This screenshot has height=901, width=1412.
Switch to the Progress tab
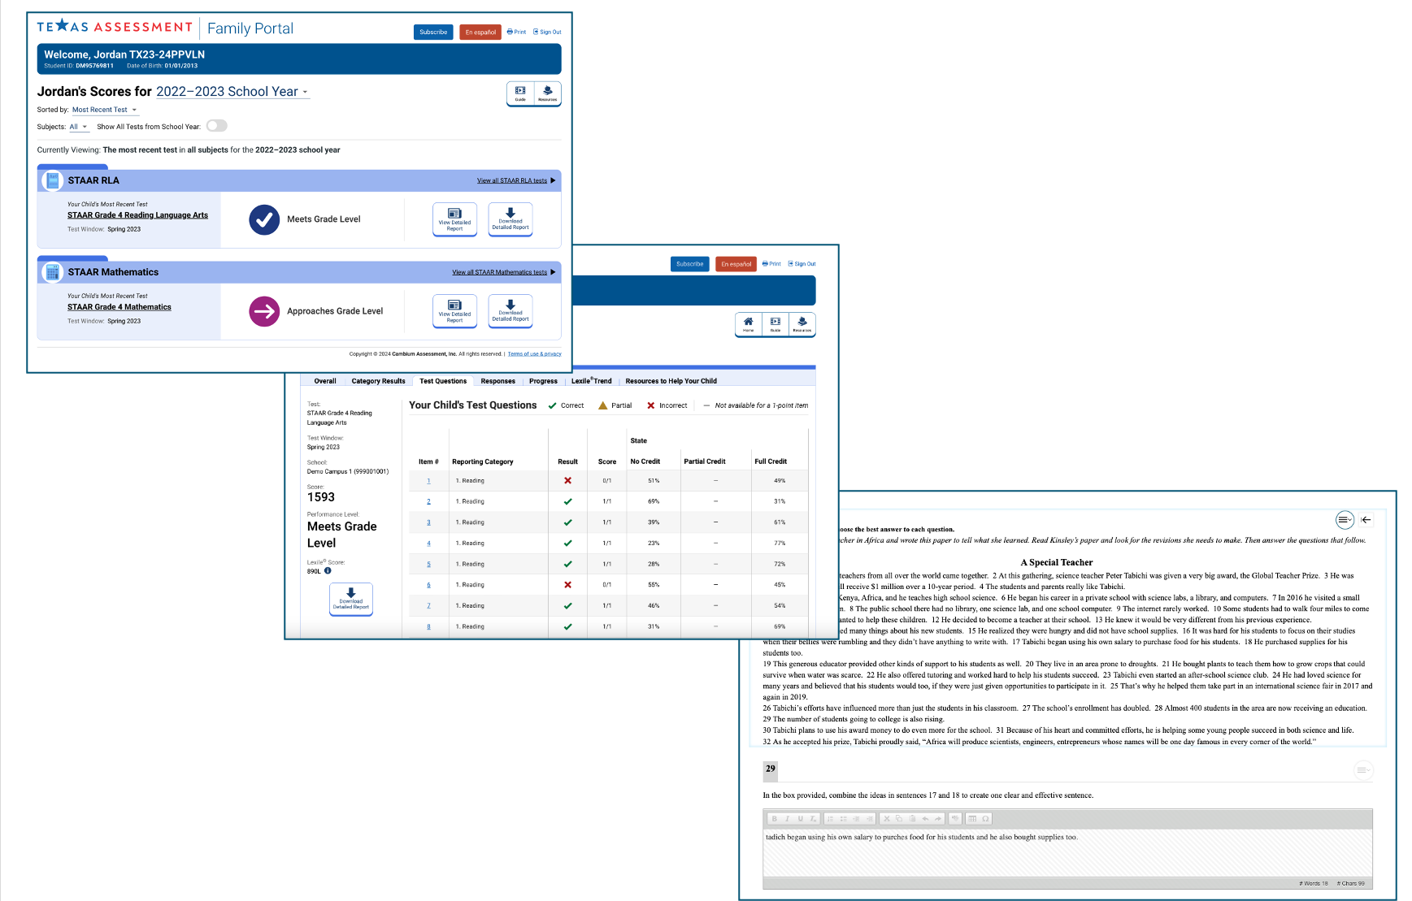pyautogui.click(x=543, y=381)
